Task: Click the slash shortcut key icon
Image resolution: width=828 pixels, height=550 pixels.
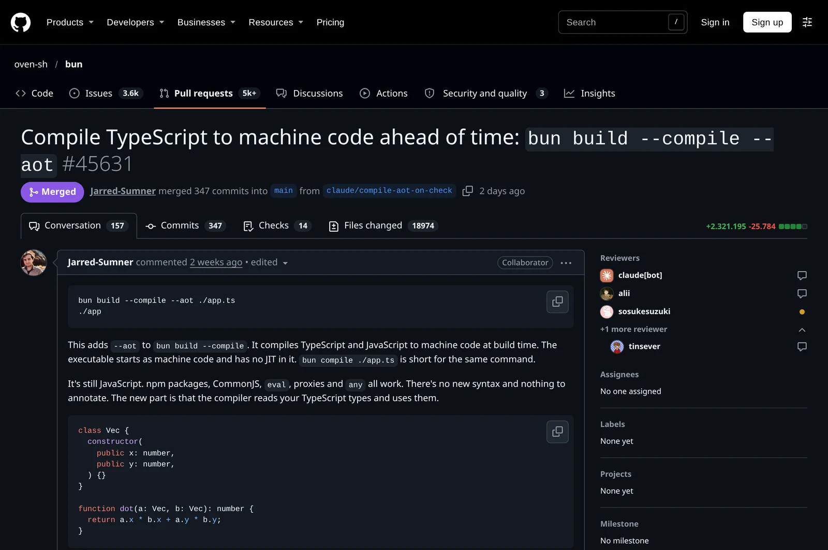Action: pyautogui.click(x=676, y=22)
